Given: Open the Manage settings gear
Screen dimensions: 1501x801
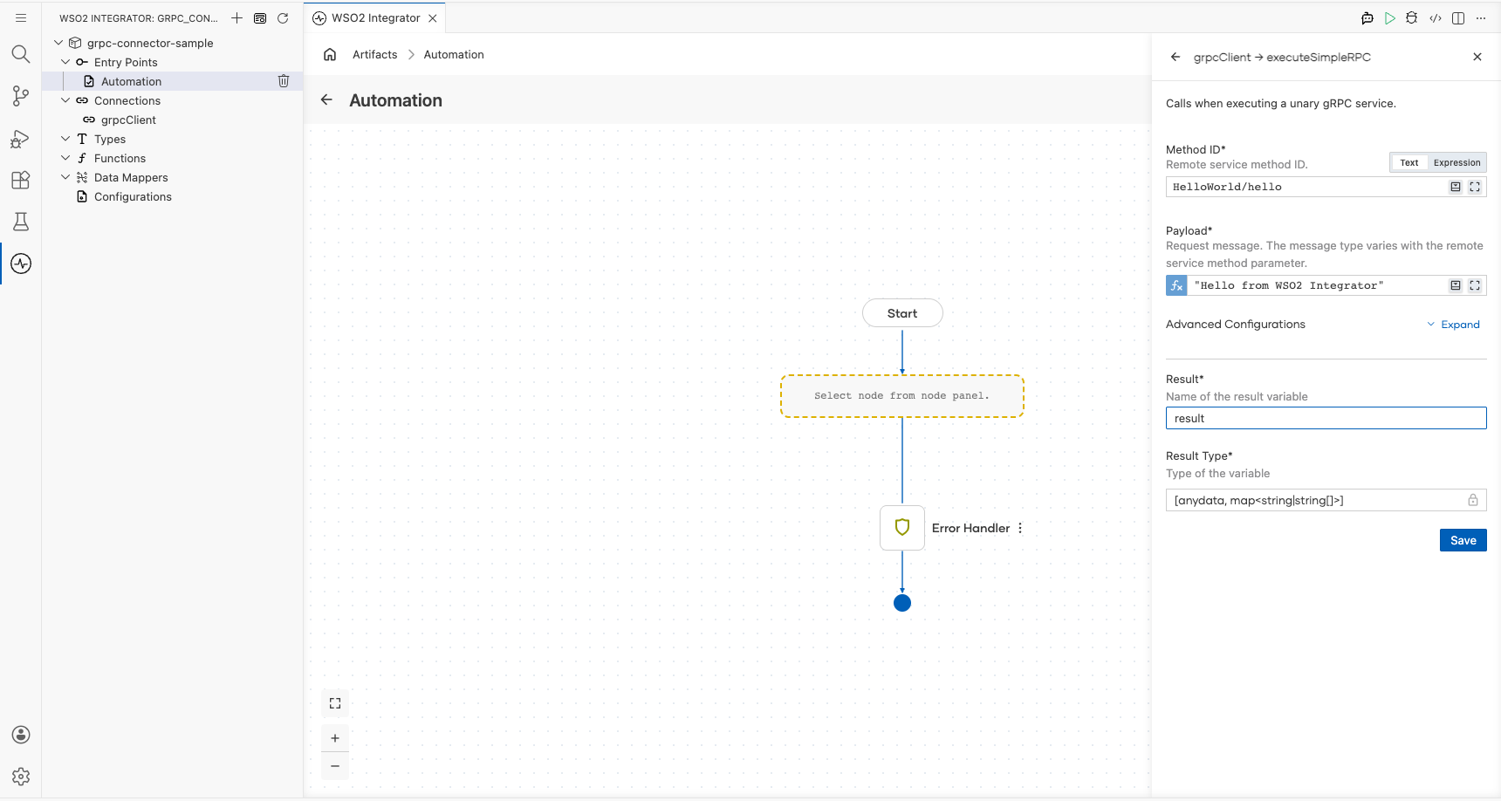Looking at the screenshot, I should tap(21, 777).
